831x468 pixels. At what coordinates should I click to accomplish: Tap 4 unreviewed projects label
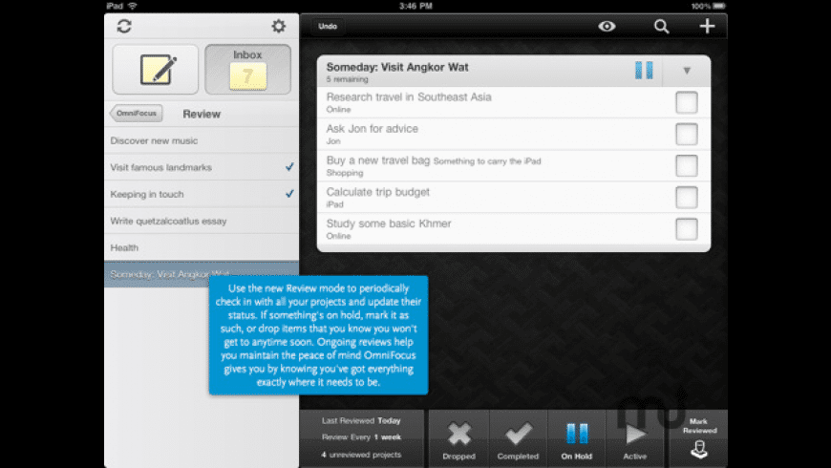[x=361, y=455]
